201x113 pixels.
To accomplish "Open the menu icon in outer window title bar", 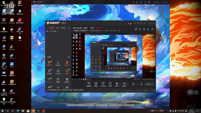I will pyautogui.click(x=158, y=2).
